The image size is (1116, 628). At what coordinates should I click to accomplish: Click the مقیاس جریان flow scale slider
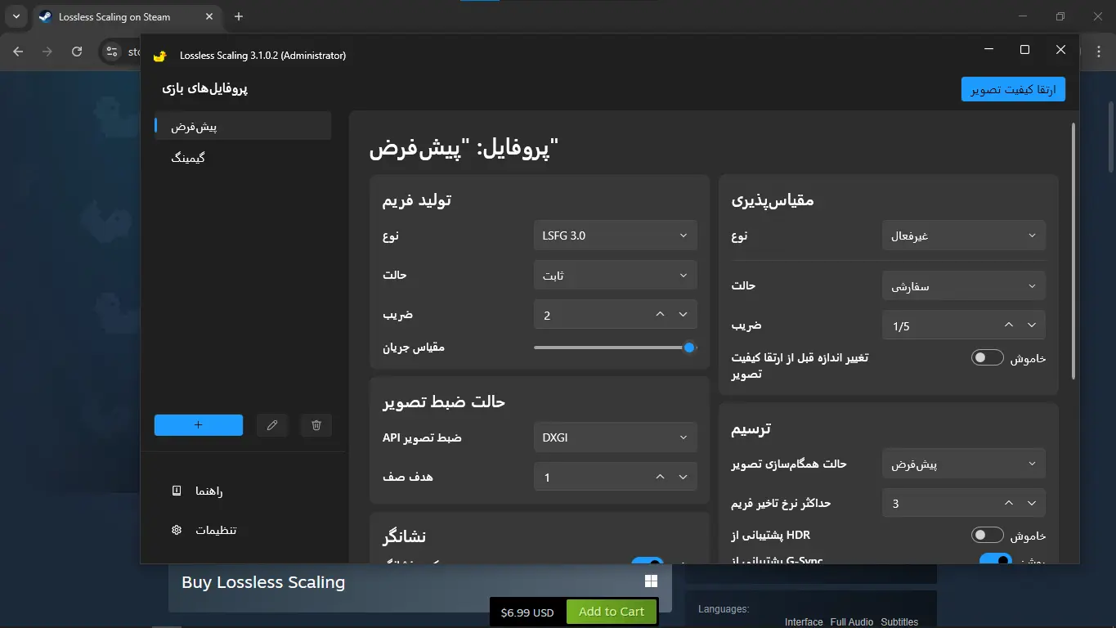click(615, 348)
